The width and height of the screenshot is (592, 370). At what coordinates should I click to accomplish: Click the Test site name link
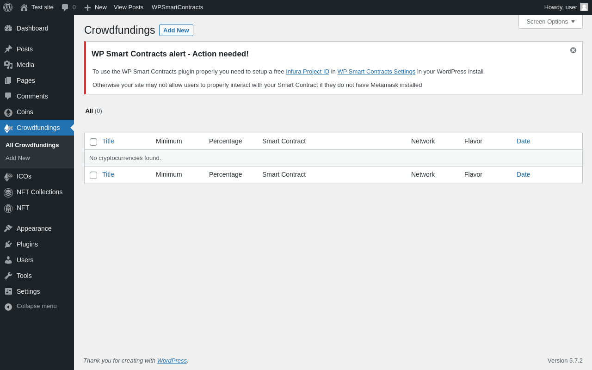pyautogui.click(x=43, y=7)
